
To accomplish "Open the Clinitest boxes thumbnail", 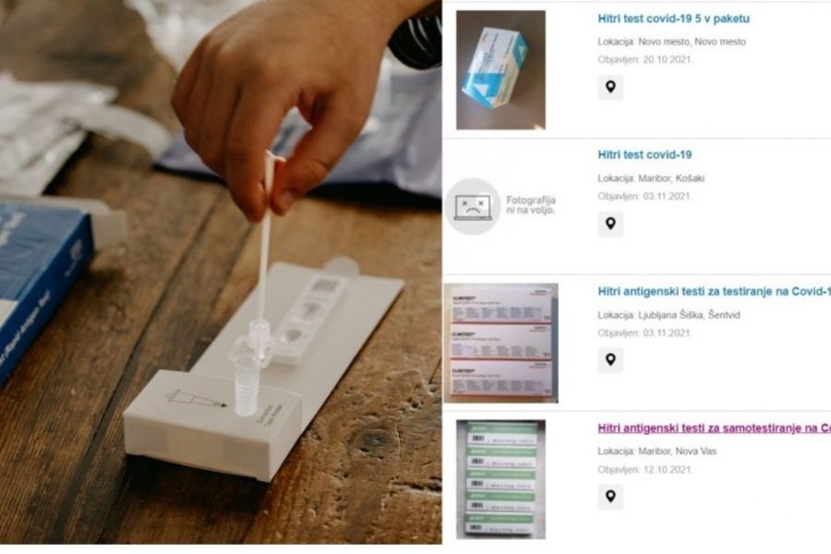I will [500, 343].
